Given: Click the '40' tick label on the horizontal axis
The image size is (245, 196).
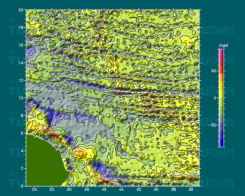Looking at the screenshot, I should (156, 189).
